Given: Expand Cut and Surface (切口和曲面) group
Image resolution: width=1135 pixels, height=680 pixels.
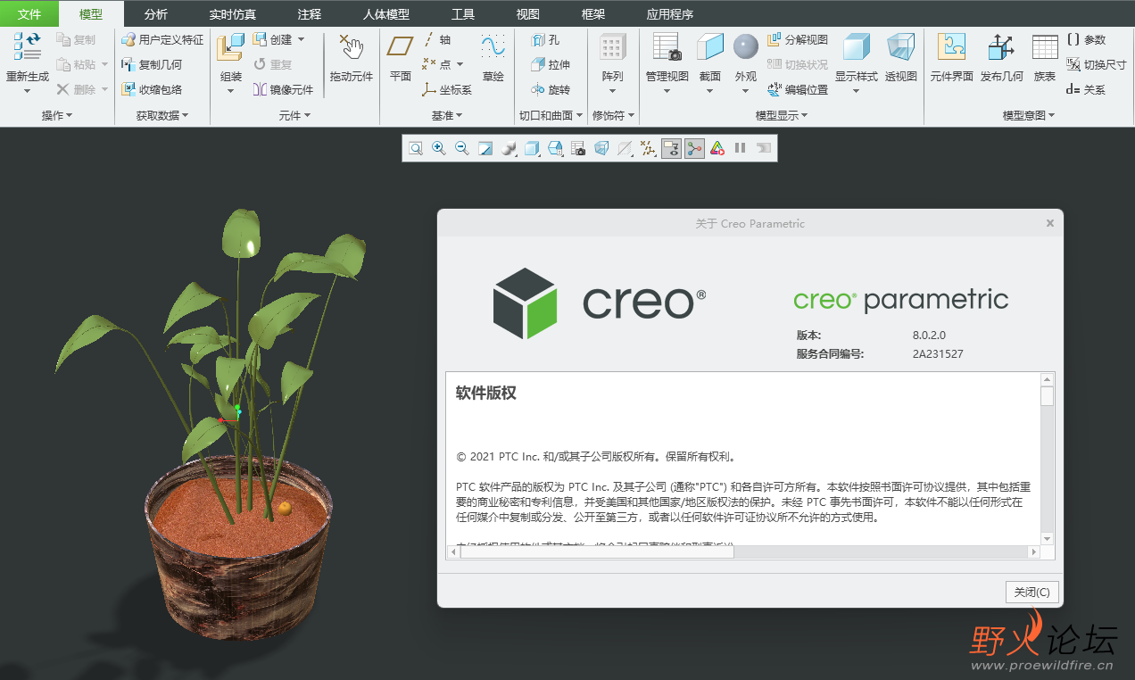Looking at the screenshot, I should (551, 116).
